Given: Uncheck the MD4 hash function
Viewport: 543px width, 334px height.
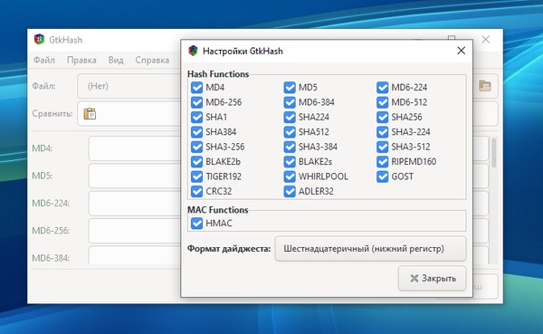Looking at the screenshot, I should point(196,87).
